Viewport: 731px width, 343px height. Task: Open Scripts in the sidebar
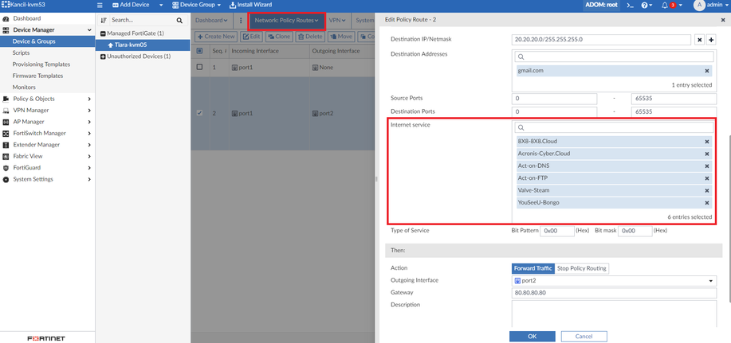(x=21, y=53)
